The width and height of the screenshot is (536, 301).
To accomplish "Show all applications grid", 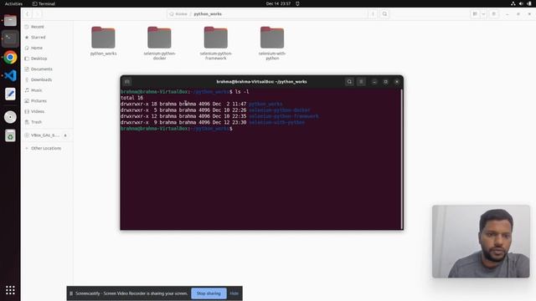I will 10,290.
